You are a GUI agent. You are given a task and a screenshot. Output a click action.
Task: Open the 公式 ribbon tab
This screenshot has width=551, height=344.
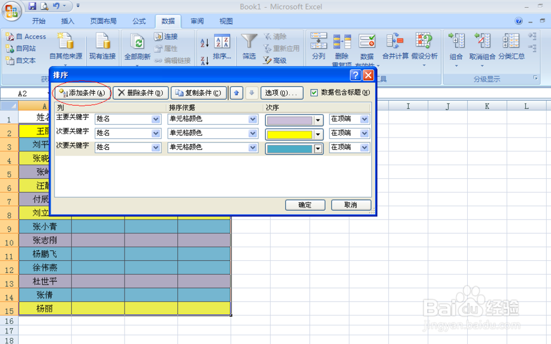click(x=139, y=21)
